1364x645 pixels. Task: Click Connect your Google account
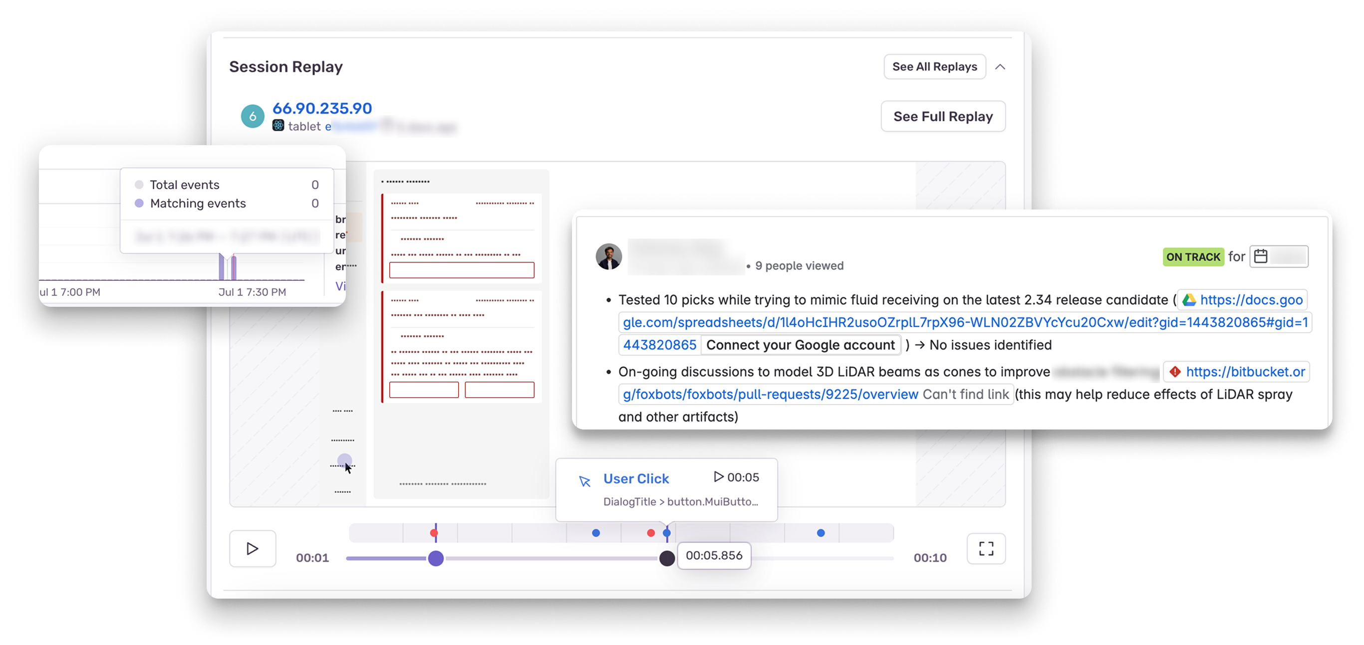click(800, 345)
